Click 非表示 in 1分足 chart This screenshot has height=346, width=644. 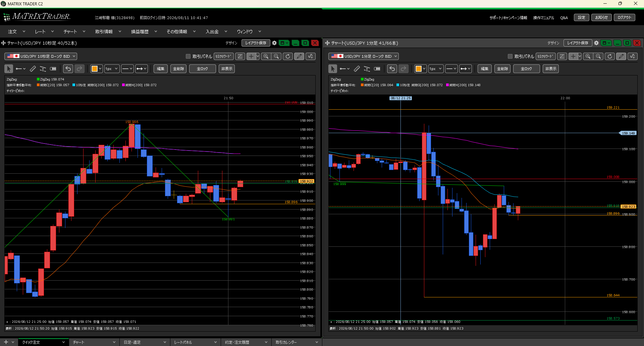click(x=551, y=69)
